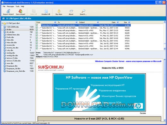Image resolution: width=167 pixels, height=125 pixels.
Task: Select Входящие_full.dbx in the folder tree
Action: click(13, 68)
